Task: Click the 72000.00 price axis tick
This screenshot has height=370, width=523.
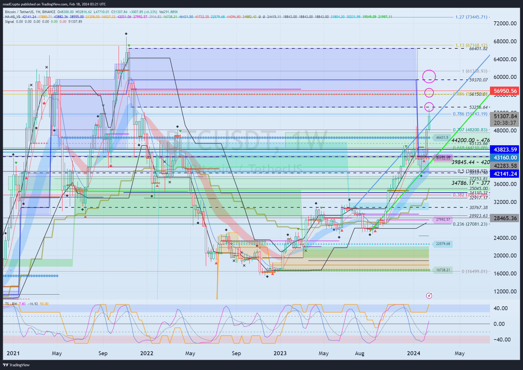Action: pyautogui.click(x=505, y=23)
